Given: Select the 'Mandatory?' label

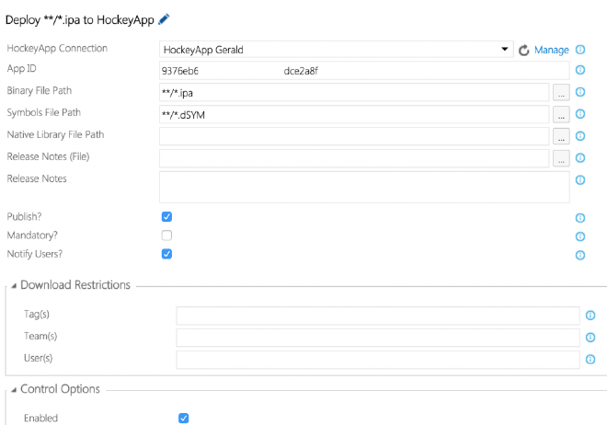Looking at the screenshot, I should point(32,235).
